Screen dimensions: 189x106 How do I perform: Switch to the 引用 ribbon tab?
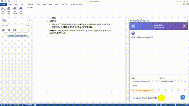(x=38, y=4)
